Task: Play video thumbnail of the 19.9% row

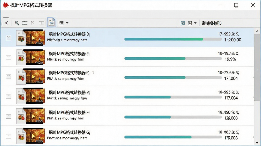Action: tap(34, 57)
